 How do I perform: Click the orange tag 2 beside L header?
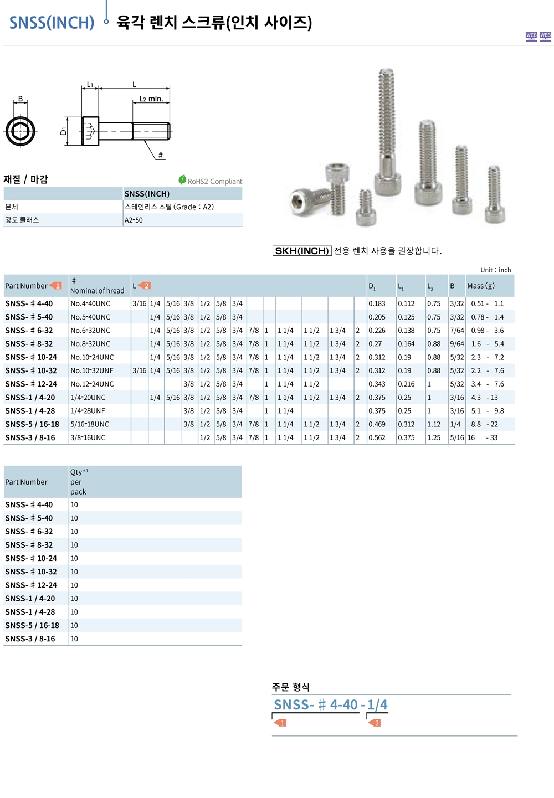pyautogui.click(x=145, y=286)
